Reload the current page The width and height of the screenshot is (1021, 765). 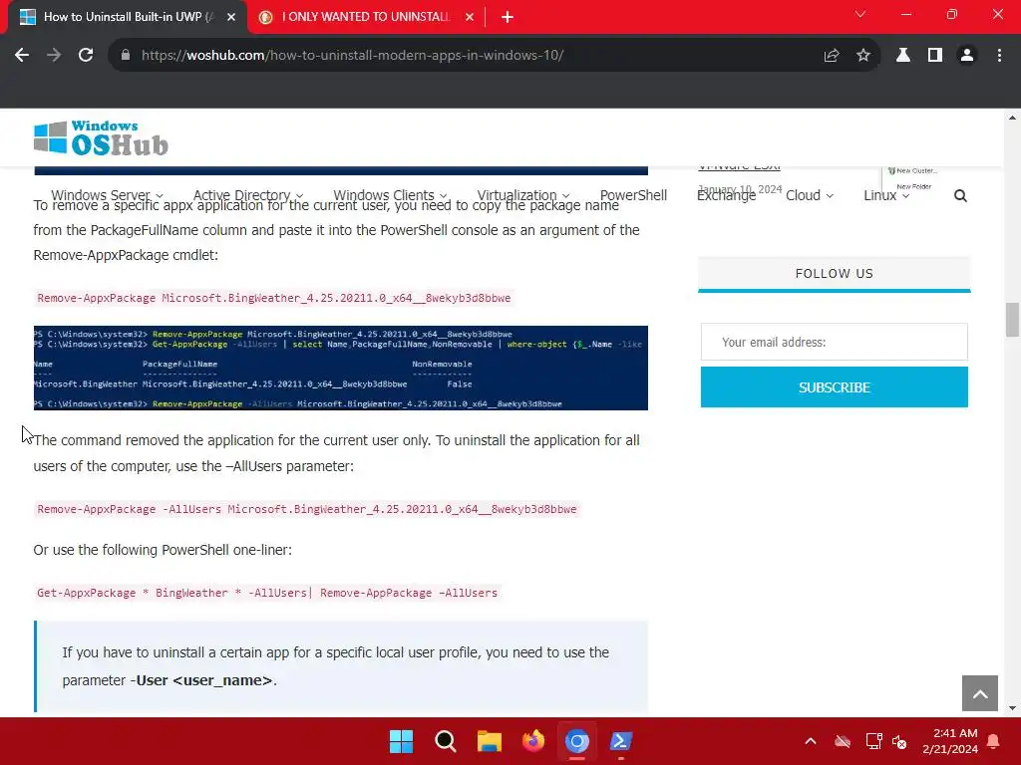[x=86, y=56]
